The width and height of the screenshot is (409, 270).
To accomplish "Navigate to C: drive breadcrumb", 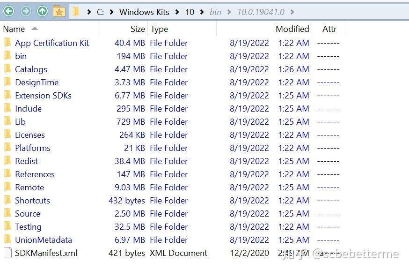I will tap(101, 12).
